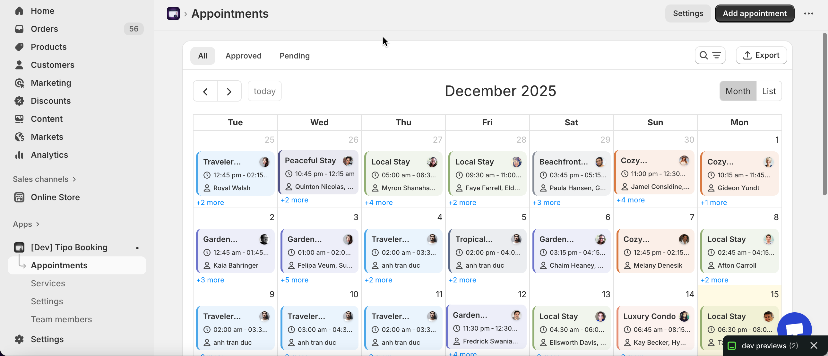Open the three-dot more actions menu
Viewport: 828px width, 356px height.
tap(808, 13)
